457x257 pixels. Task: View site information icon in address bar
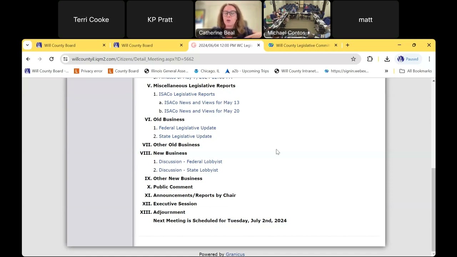(x=65, y=59)
